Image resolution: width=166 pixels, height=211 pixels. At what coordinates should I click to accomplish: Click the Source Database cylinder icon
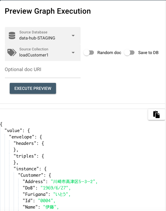coord(12,36)
